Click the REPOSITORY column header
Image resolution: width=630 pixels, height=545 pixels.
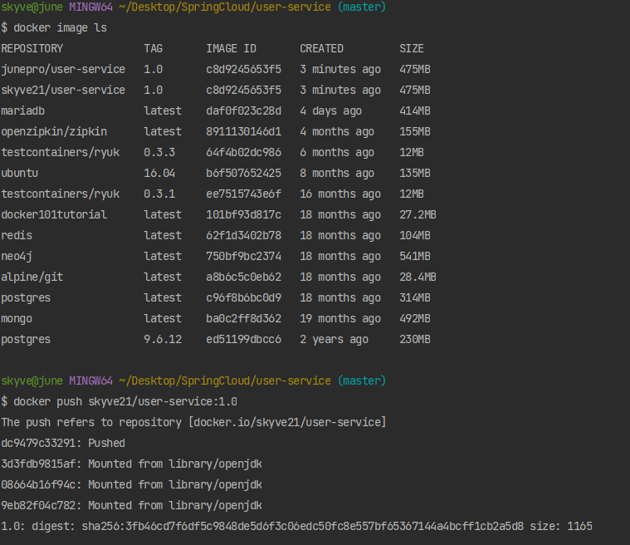(x=32, y=49)
